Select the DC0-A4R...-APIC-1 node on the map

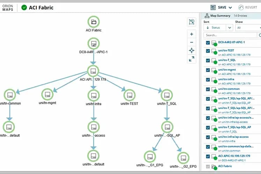point(94,44)
